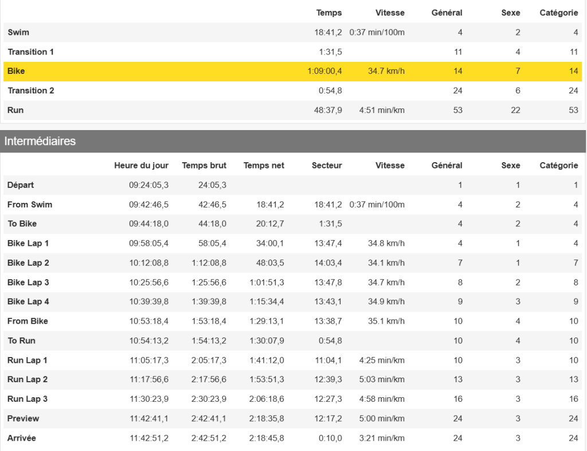
Task: Click the Temps brut column header
Action: tap(204, 165)
